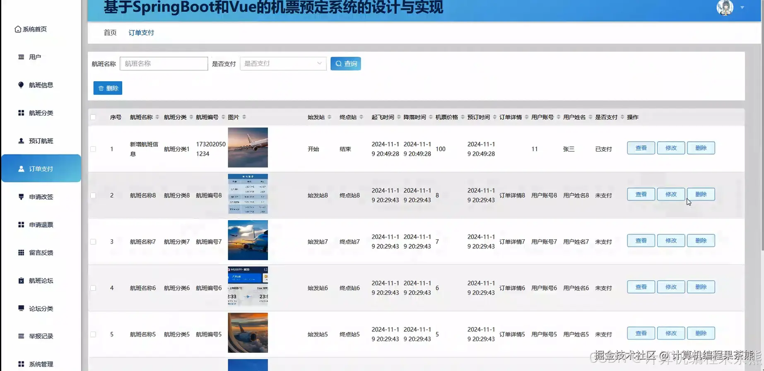This screenshot has width=764, height=371.
Task: Click the 查询 search button
Action: [346, 63]
